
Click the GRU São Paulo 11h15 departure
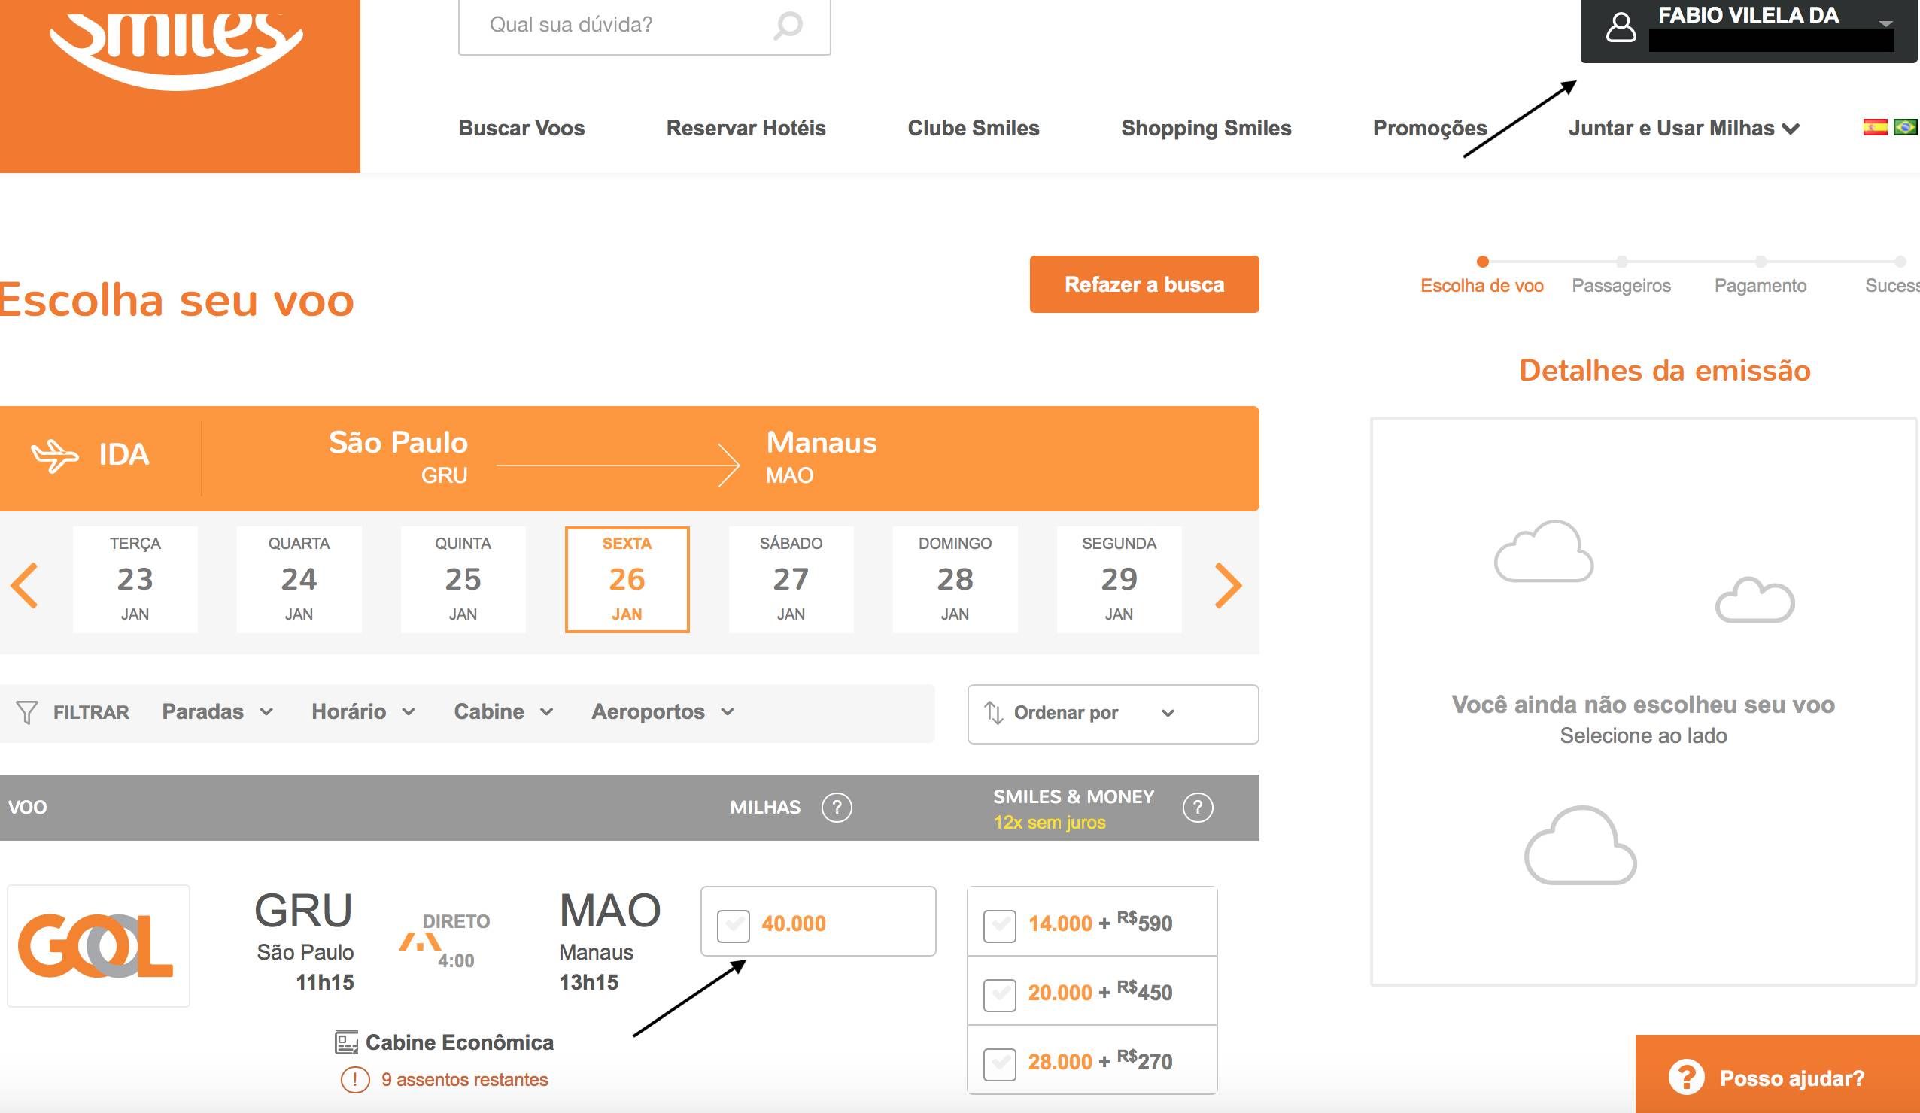305,942
